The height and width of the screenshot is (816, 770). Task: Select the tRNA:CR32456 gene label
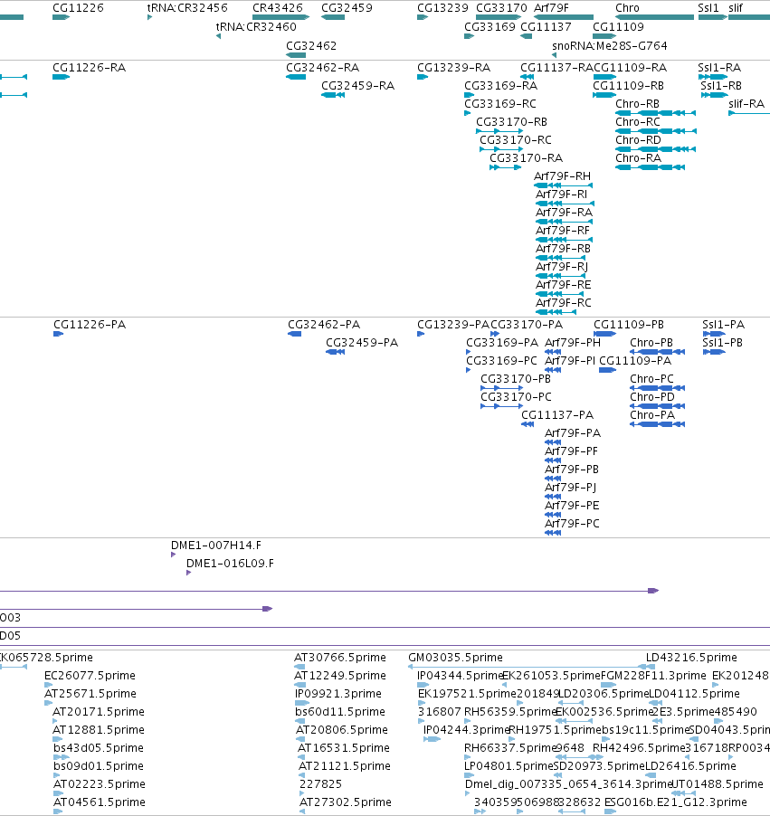187,8
